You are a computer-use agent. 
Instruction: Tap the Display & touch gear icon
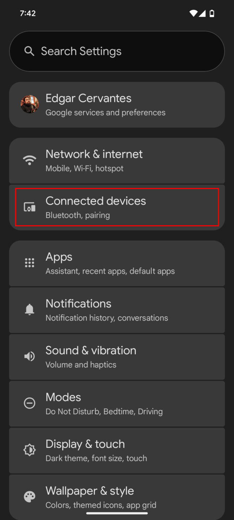coord(29,450)
